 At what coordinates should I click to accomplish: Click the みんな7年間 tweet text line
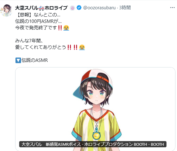pos(29,41)
